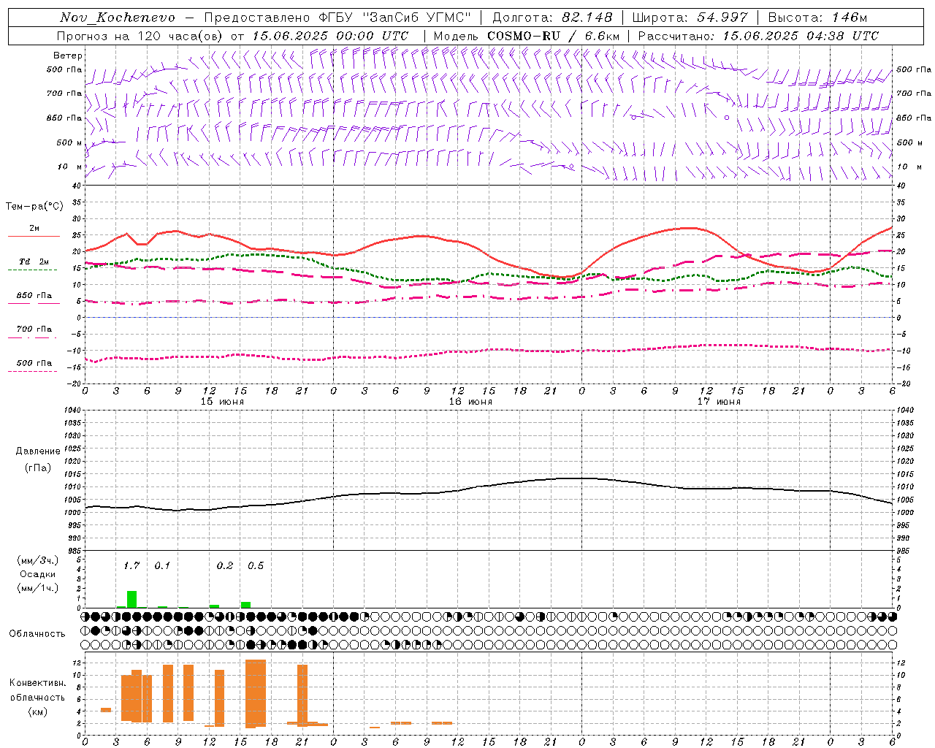Select the Модель COSMO-RU / 6.6км label
Screen dimensions: 935x748
tap(527, 36)
